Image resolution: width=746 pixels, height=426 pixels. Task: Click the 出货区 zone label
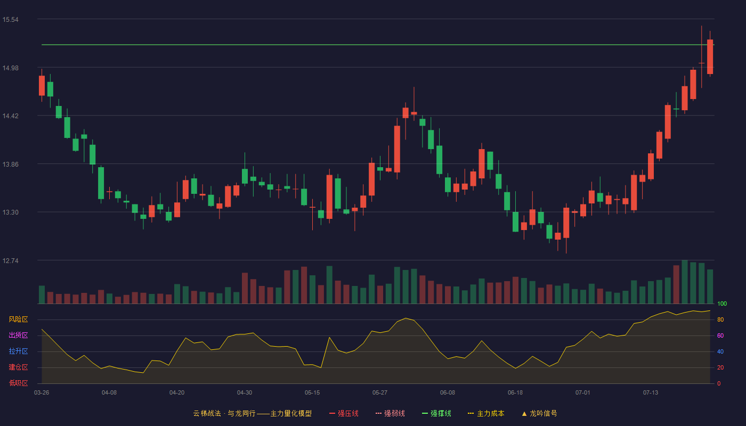(x=18, y=335)
